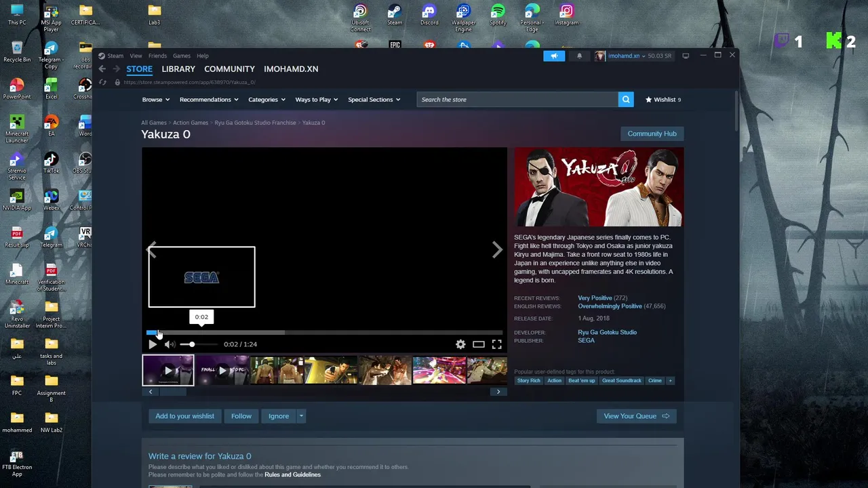
Task: Go back with Steam back arrow
Action: [x=102, y=68]
